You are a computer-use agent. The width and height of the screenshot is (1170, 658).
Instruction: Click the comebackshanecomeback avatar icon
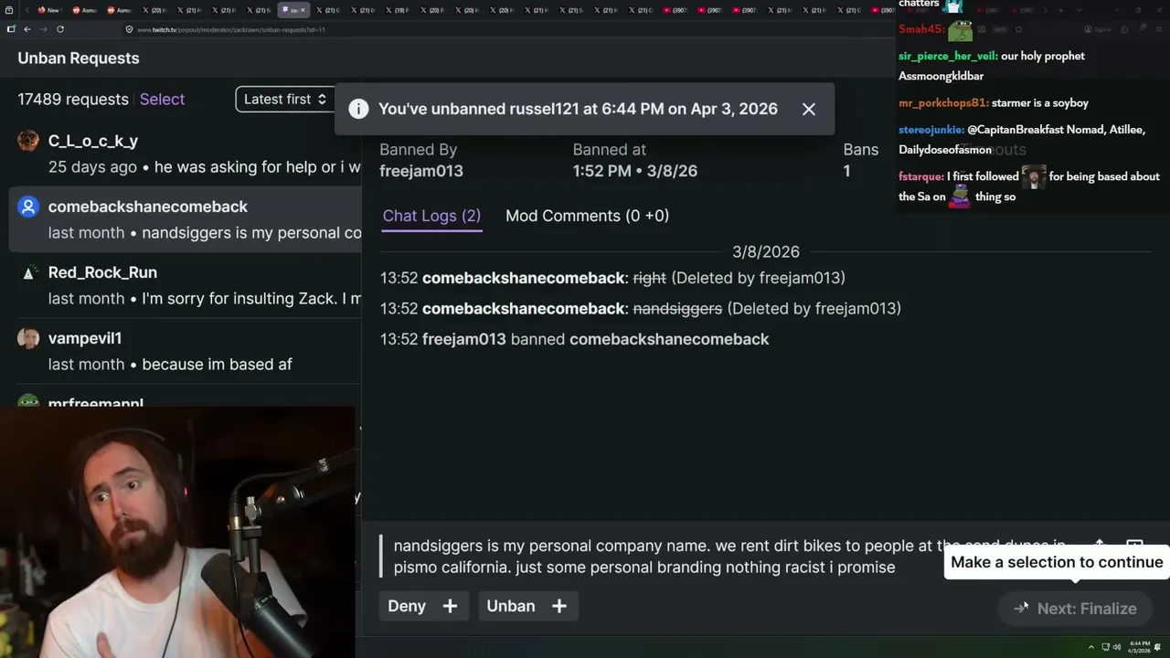28,207
